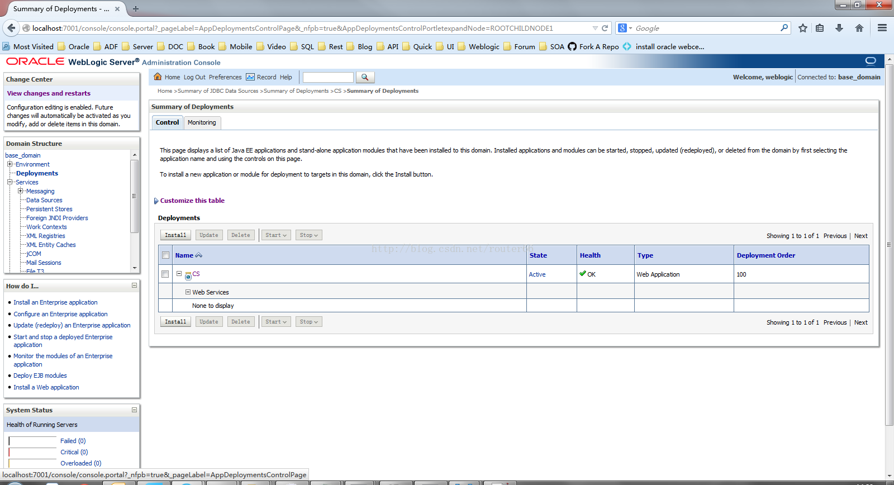Click the Google search magnifier icon
The width and height of the screenshot is (894, 485).
tap(784, 27)
